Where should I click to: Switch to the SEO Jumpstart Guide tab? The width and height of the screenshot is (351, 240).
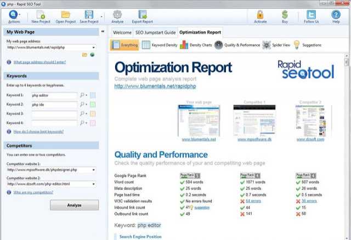tap(156, 33)
